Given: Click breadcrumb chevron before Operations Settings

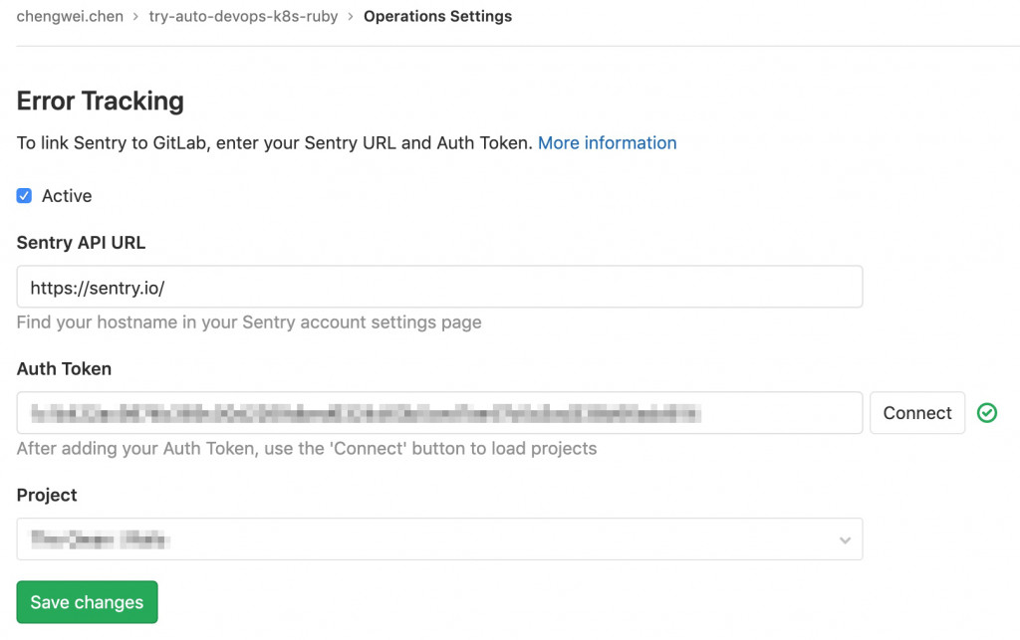Looking at the screenshot, I should [351, 17].
